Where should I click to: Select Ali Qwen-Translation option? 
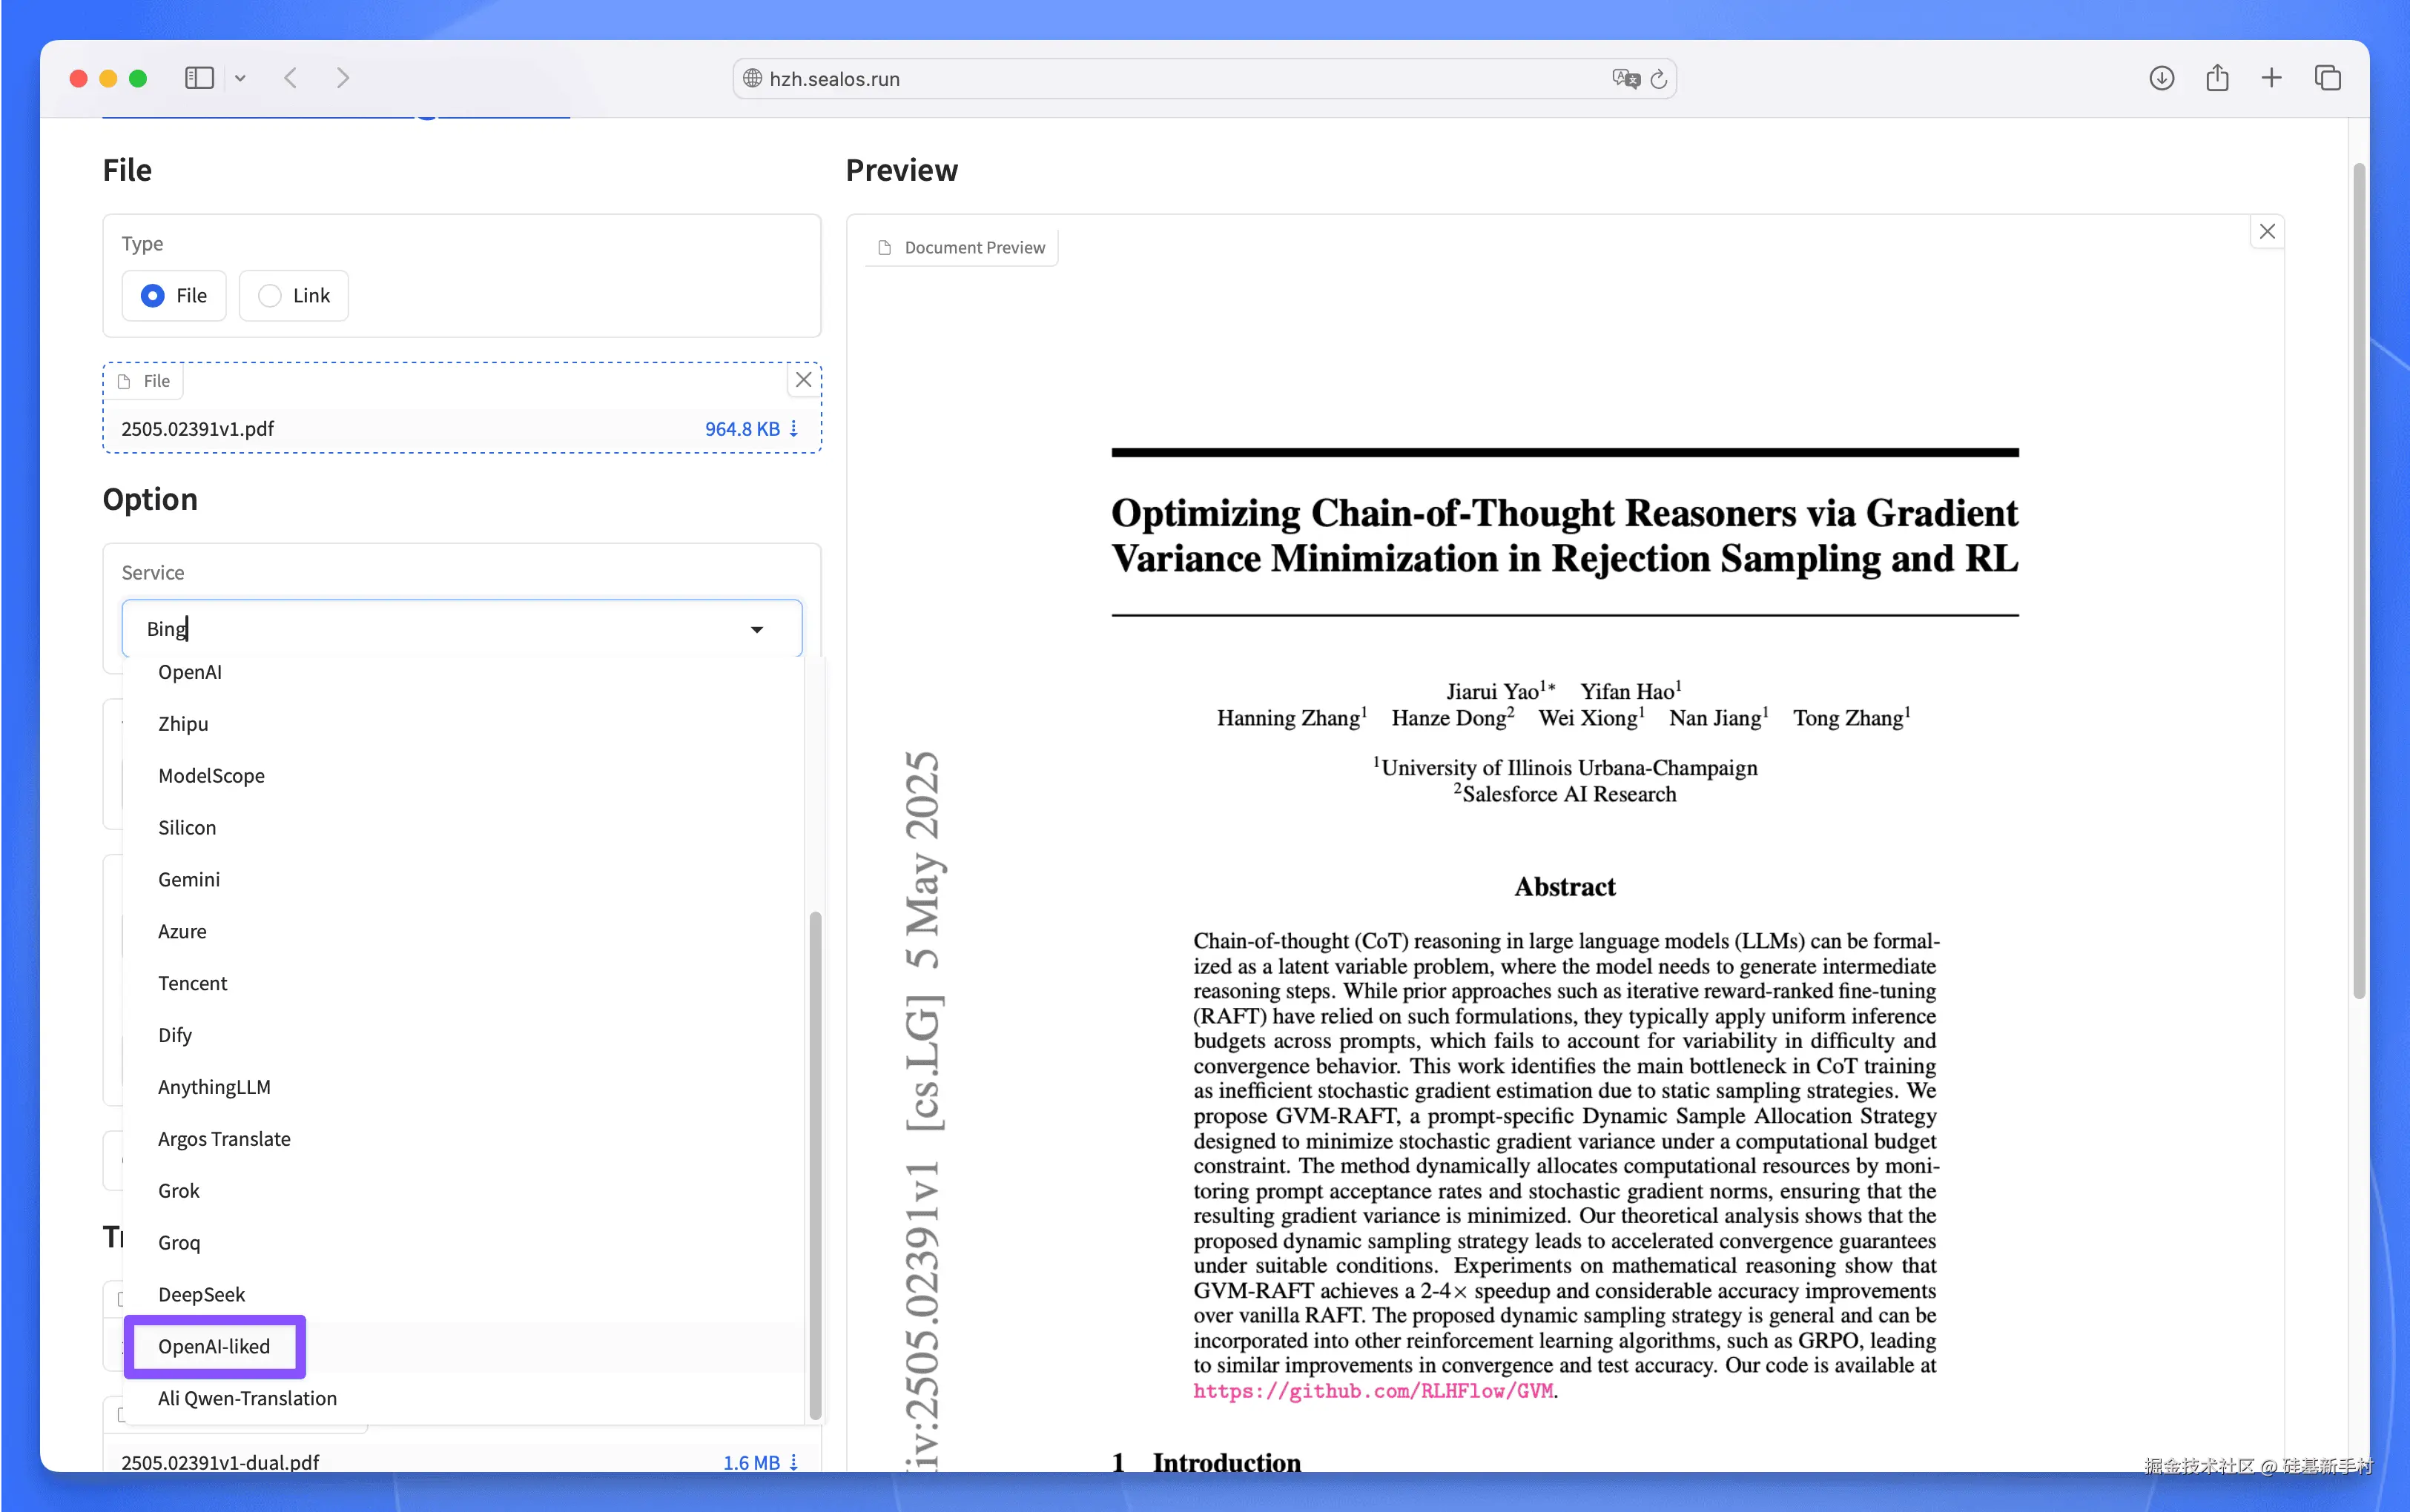coord(247,1398)
